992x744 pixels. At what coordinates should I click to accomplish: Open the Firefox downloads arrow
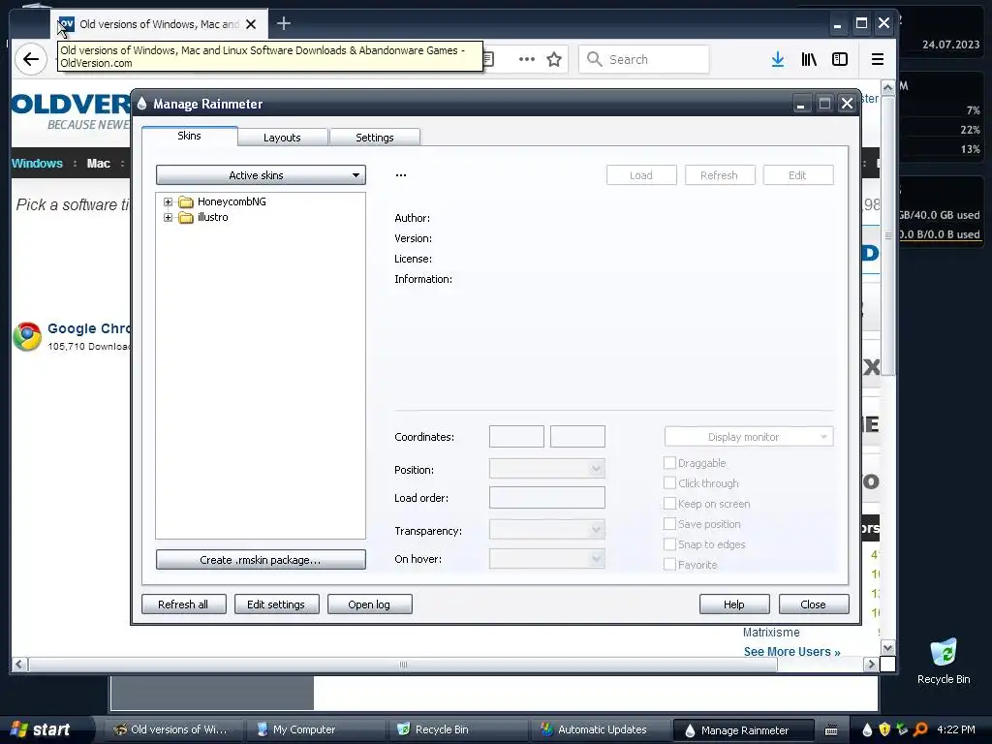[x=778, y=59]
